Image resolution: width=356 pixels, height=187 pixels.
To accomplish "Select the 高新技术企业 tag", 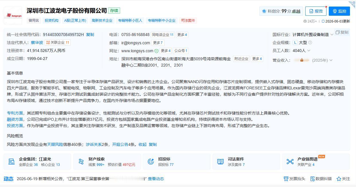I will (102, 21).
